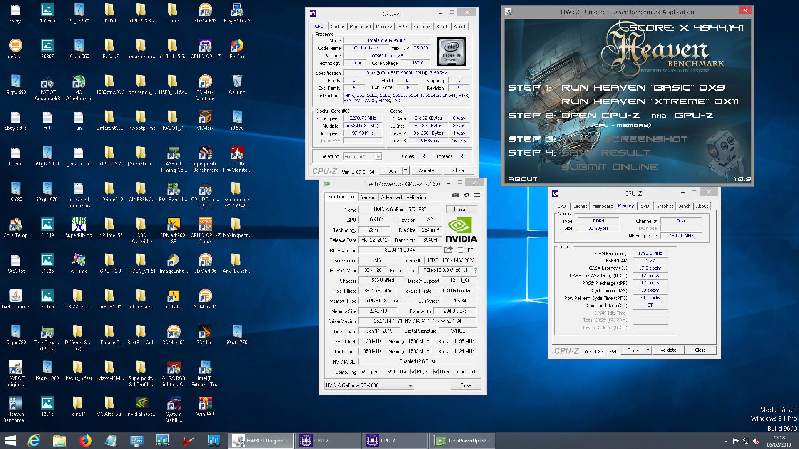
Task: Click the Close button in GPU-Z
Action: click(466, 385)
